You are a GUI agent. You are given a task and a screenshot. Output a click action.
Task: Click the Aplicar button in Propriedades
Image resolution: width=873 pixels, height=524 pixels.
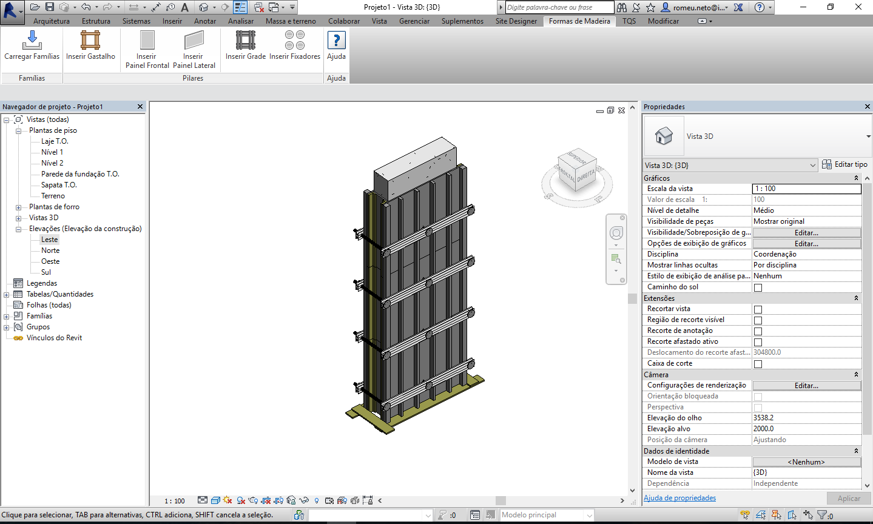[848, 498]
